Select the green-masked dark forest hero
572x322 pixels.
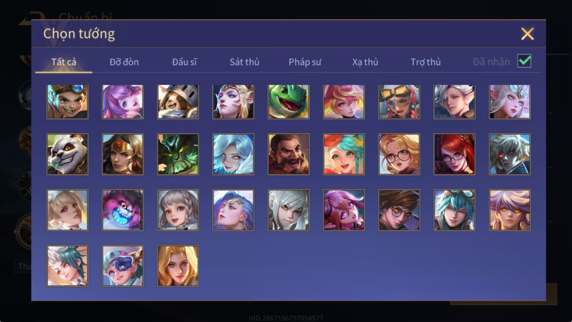(178, 154)
